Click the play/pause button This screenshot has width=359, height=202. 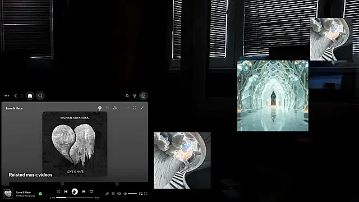(75, 192)
